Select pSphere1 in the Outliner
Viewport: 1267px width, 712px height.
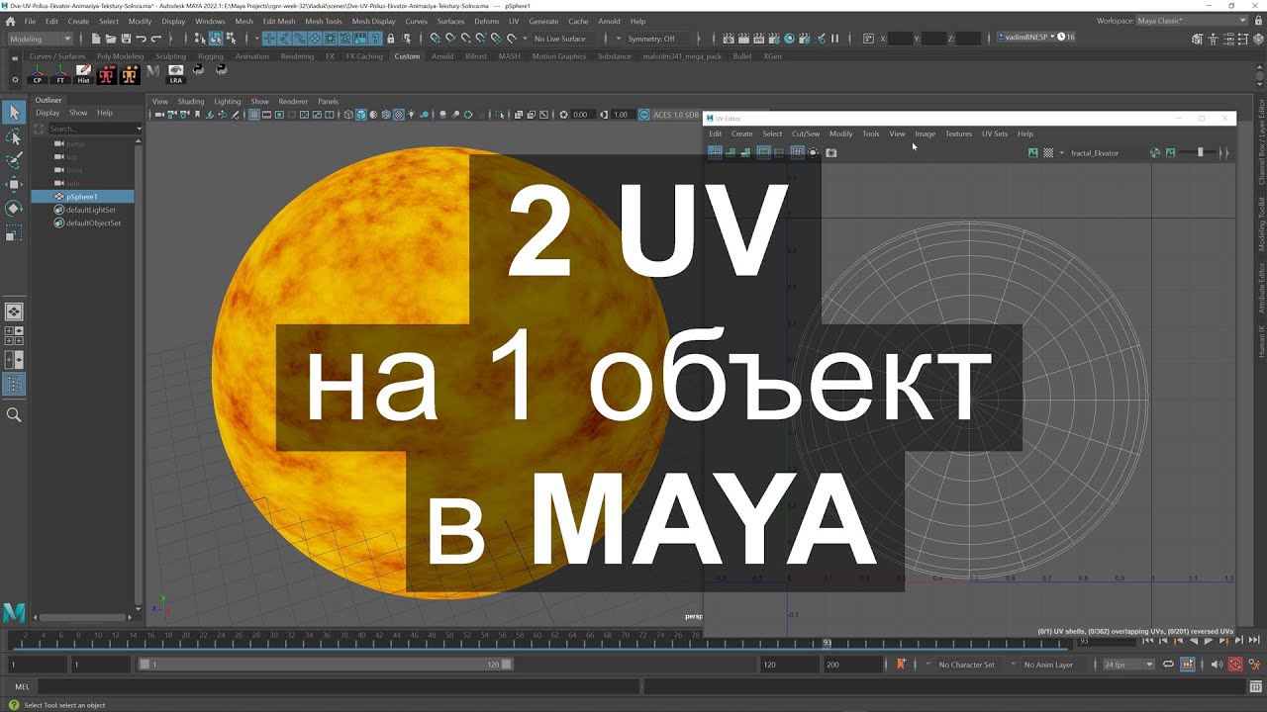82,197
